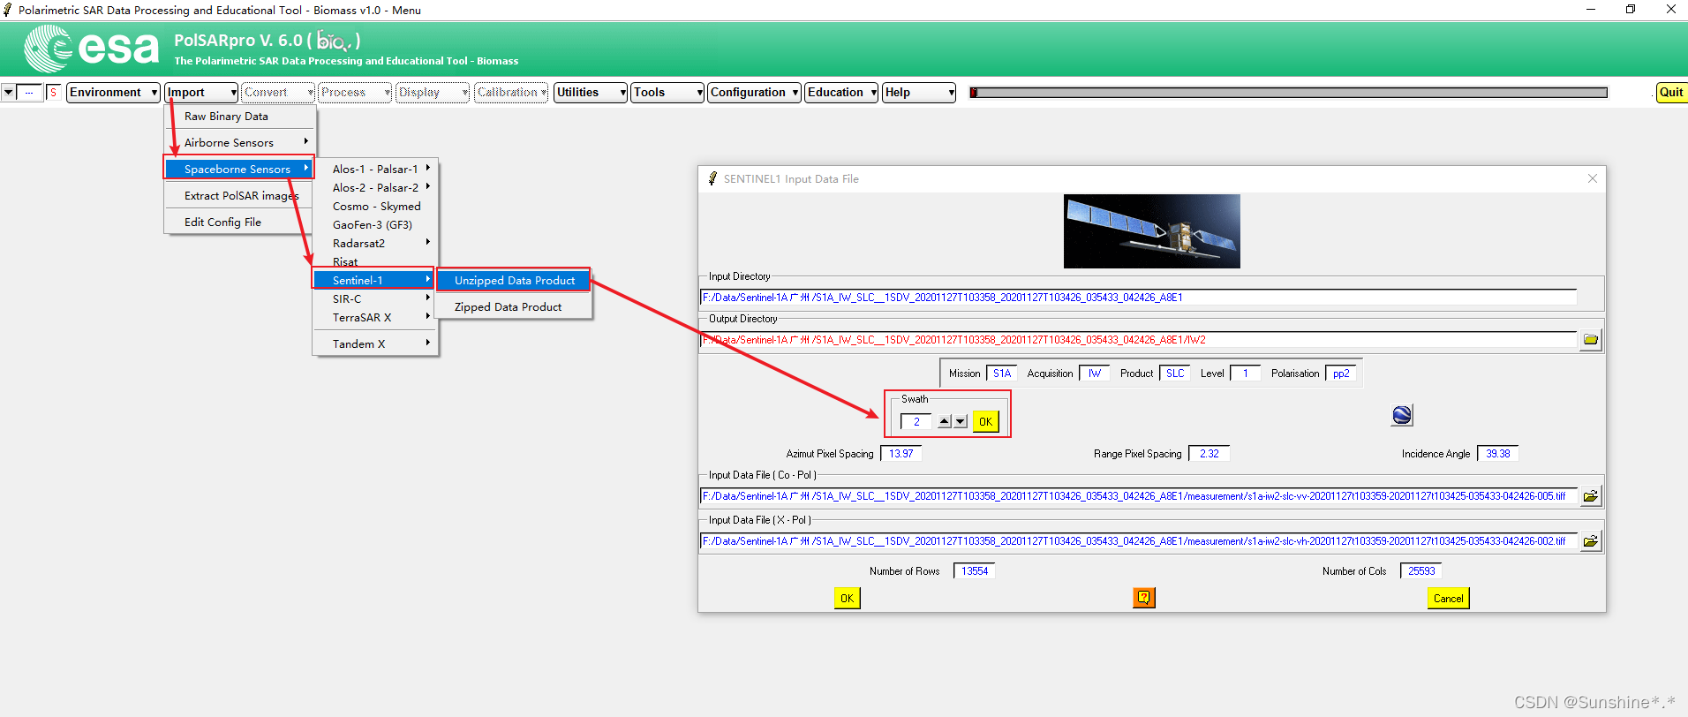Viewport: 1688px width, 717px height.
Task: Click the Swath number field
Action: (916, 422)
